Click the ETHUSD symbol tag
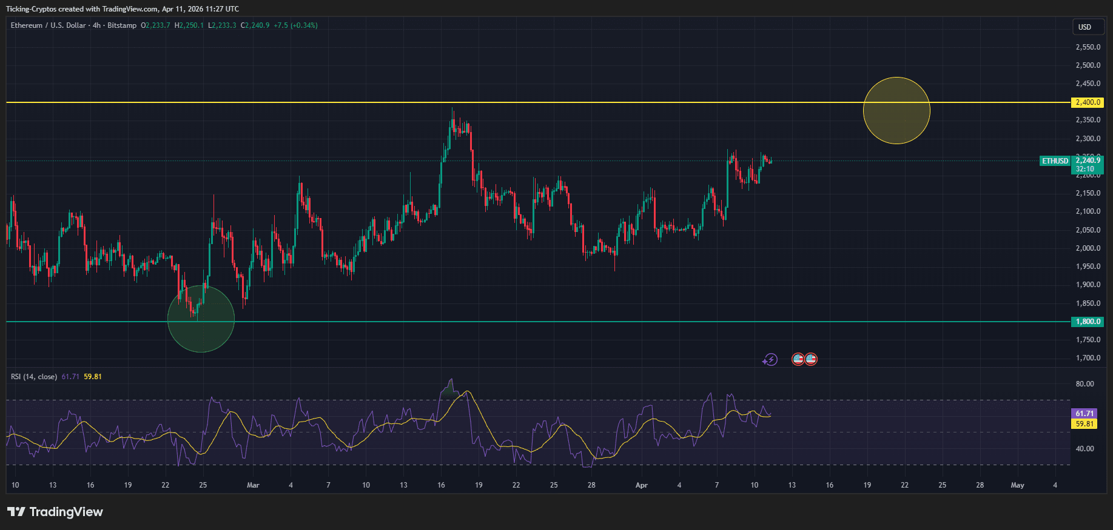This screenshot has width=1113, height=530. [1055, 161]
